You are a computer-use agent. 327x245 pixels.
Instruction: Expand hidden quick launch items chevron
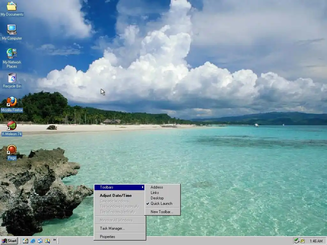click(x=54, y=240)
